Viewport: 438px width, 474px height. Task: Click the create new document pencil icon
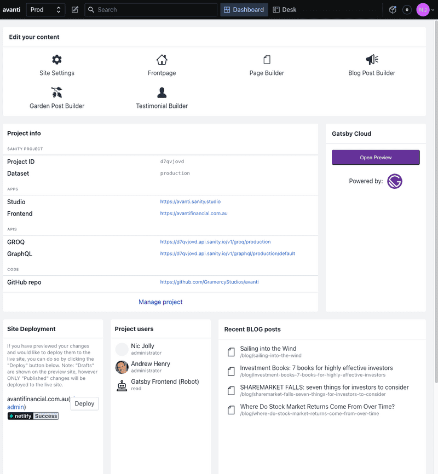tap(75, 10)
